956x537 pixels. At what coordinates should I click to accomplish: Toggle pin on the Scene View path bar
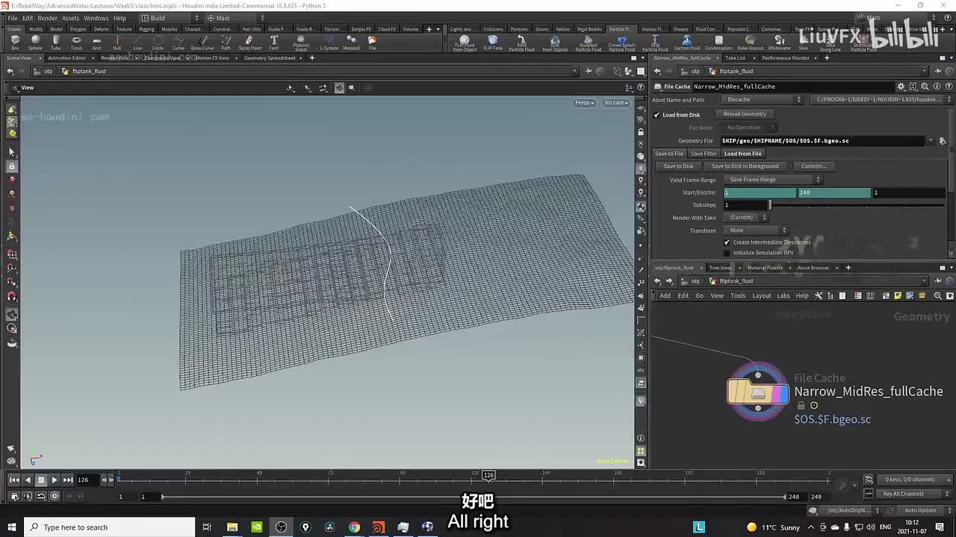(x=589, y=72)
